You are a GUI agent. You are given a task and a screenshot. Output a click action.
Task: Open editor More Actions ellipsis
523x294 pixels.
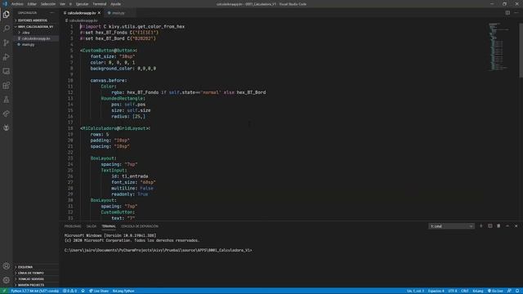click(516, 13)
